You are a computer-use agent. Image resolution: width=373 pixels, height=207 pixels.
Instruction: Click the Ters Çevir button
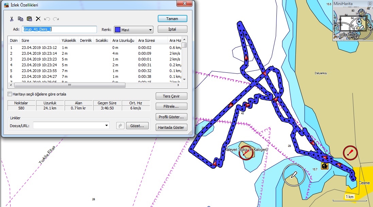(171, 96)
